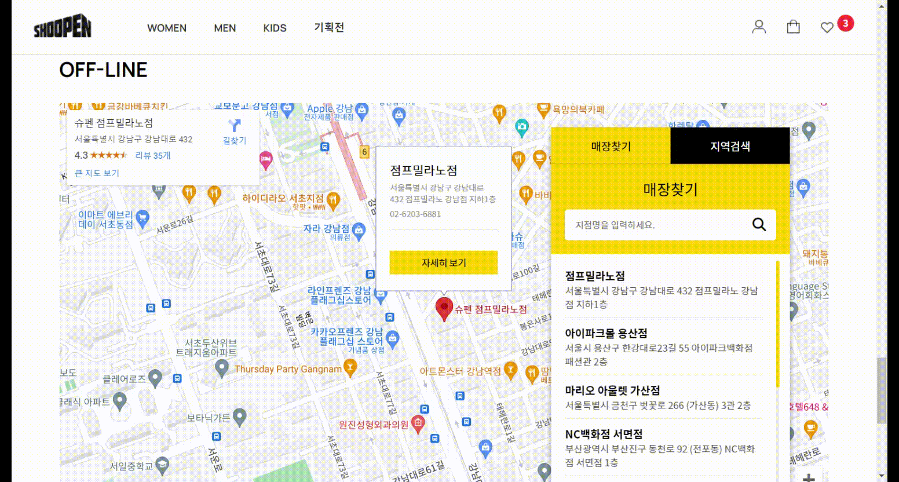Open the WOMEN menu

coord(167,28)
